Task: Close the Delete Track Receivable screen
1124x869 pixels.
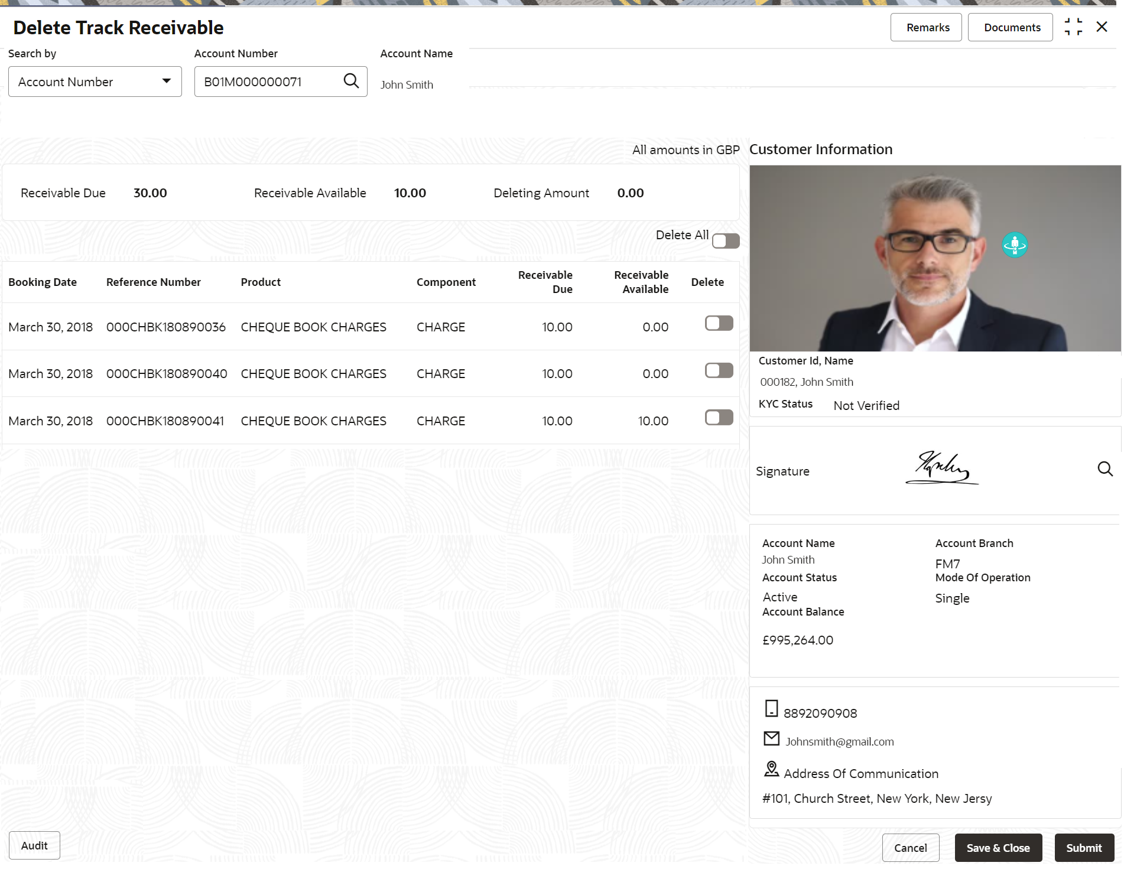Action: click(1102, 27)
